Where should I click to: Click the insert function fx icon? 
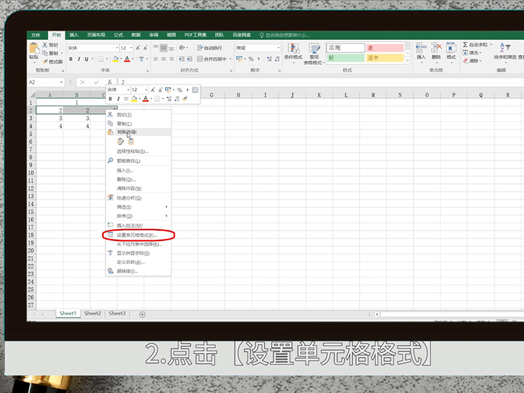tap(110, 82)
